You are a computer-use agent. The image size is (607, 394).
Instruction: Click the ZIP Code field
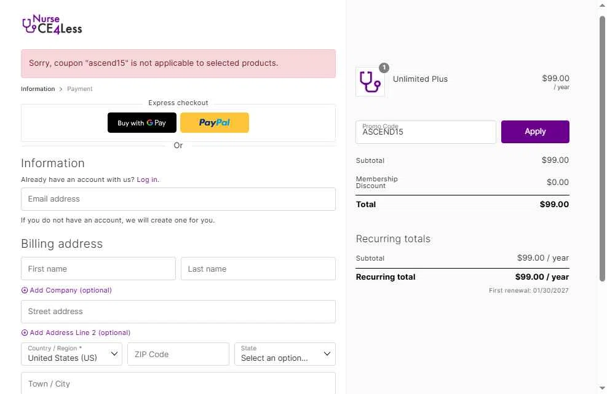coord(178,354)
